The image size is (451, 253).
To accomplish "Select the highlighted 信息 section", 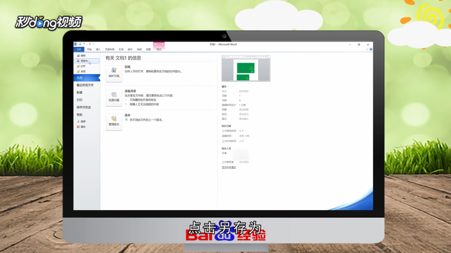I will [x=87, y=78].
